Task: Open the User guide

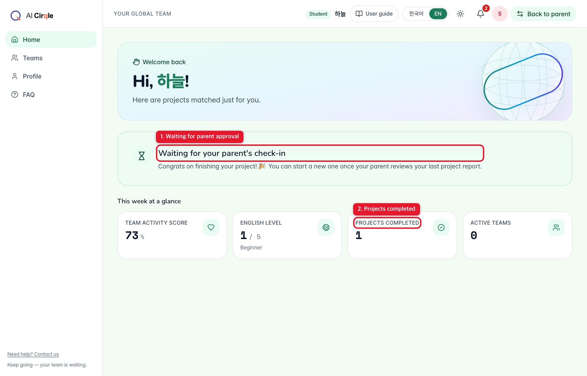Action: 374,14
